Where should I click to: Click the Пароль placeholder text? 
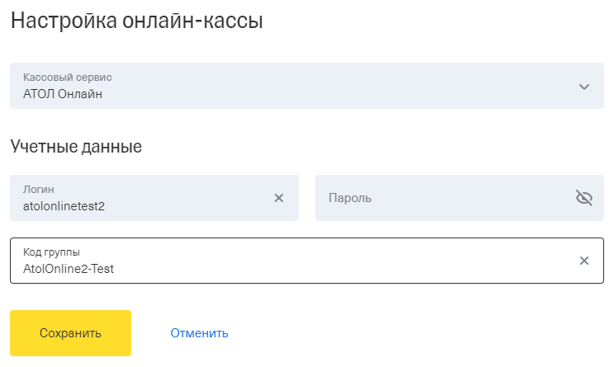pos(350,198)
